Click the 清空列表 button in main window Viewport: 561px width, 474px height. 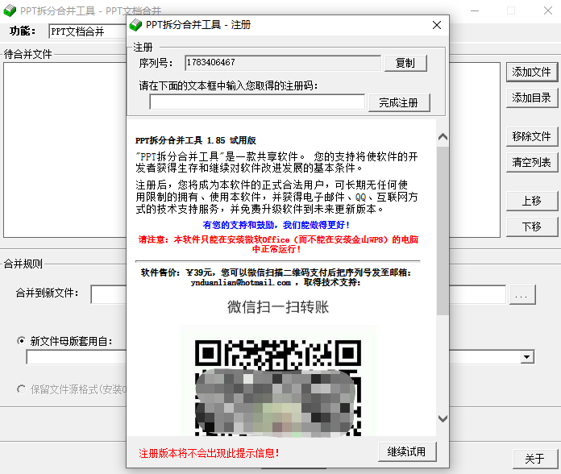point(532,163)
